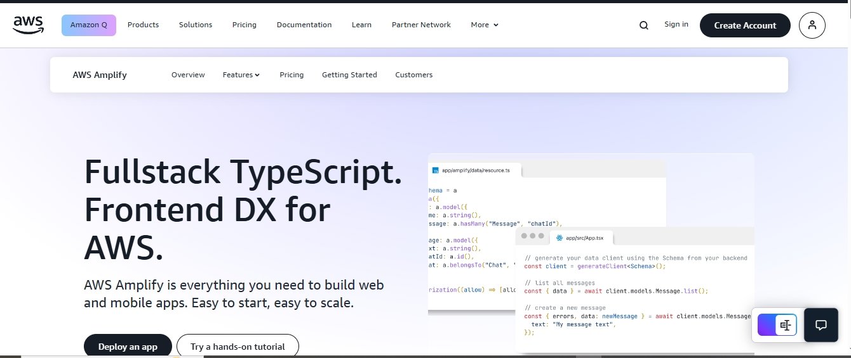Open the Customers page link
This screenshot has height=358, width=851.
(414, 75)
